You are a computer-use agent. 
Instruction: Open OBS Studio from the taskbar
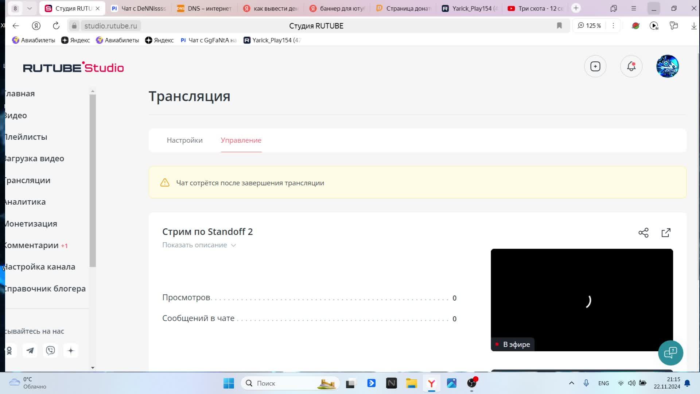(472, 383)
